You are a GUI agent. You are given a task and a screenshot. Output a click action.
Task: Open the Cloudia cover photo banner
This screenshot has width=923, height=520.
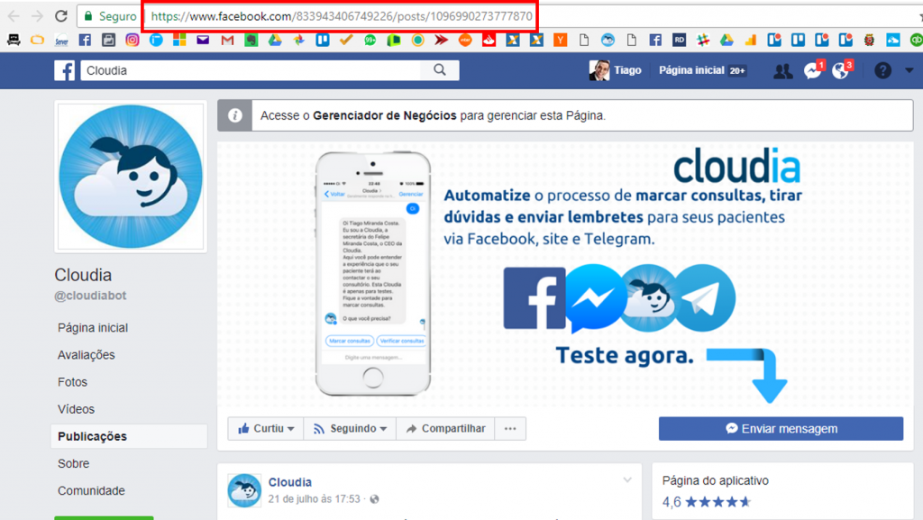[565, 275]
